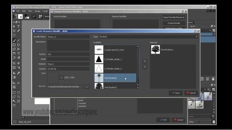Select the Transform tool

pos(14,68)
